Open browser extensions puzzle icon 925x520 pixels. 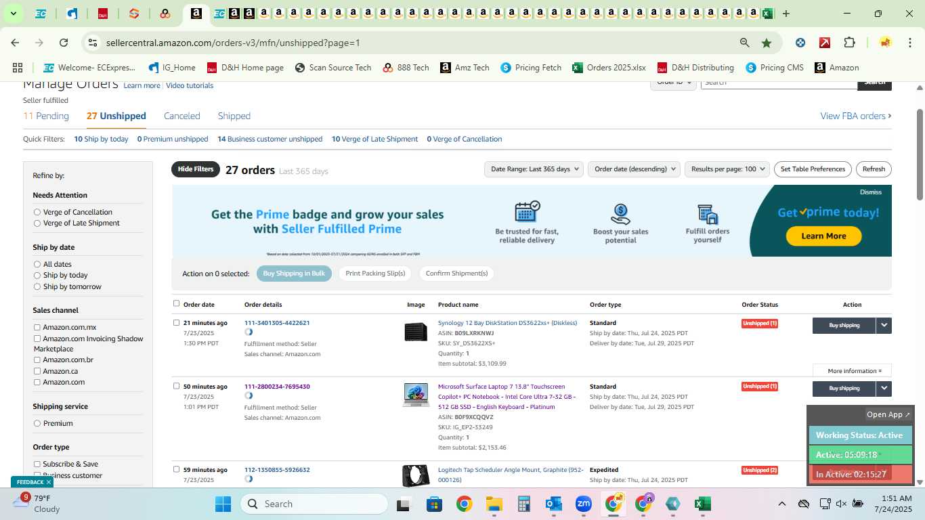tap(849, 43)
